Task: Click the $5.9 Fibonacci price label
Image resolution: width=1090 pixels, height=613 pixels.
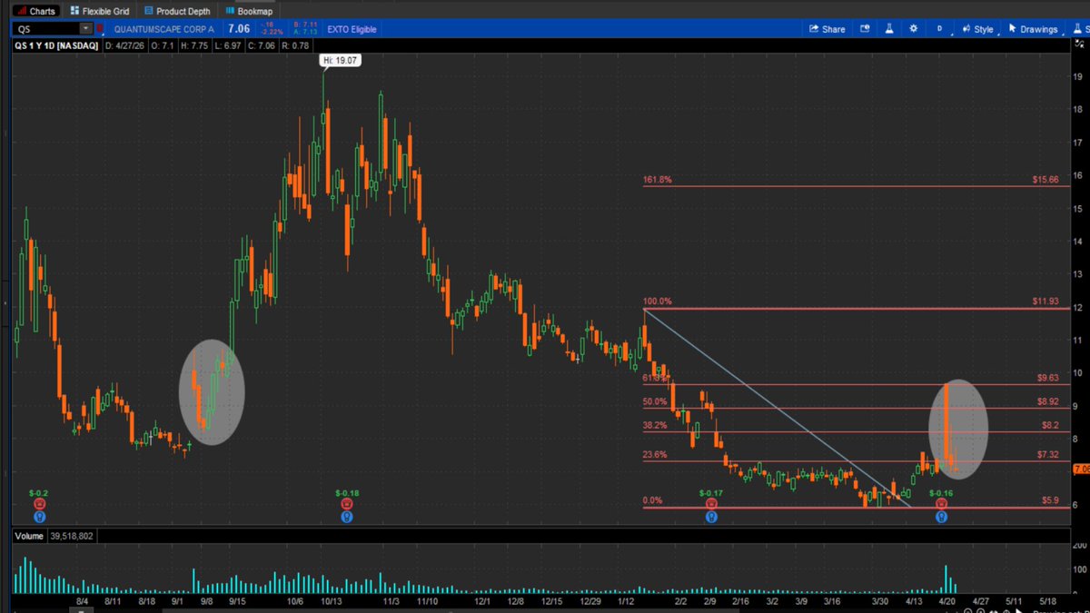Action: (x=1050, y=500)
